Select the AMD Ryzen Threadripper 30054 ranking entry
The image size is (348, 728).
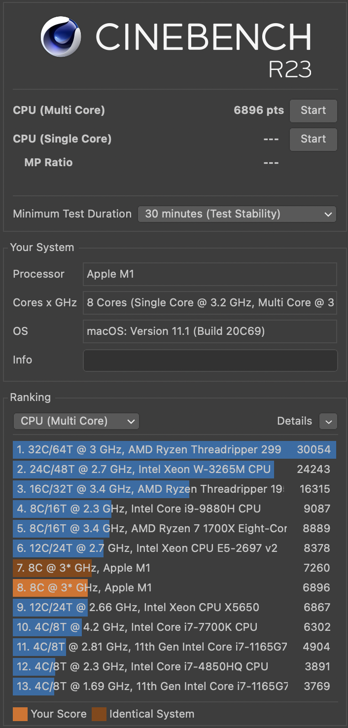point(174,450)
